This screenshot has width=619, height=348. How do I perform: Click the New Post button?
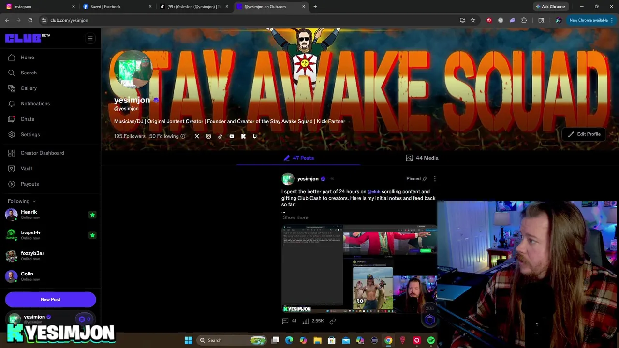(50, 300)
